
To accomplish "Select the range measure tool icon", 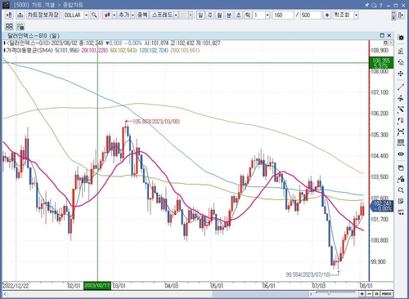I will [401, 132].
